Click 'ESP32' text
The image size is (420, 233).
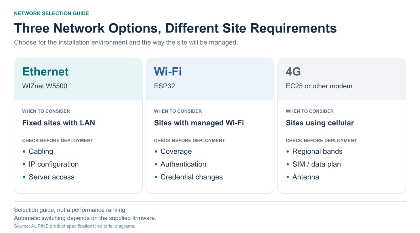(x=165, y=86)
